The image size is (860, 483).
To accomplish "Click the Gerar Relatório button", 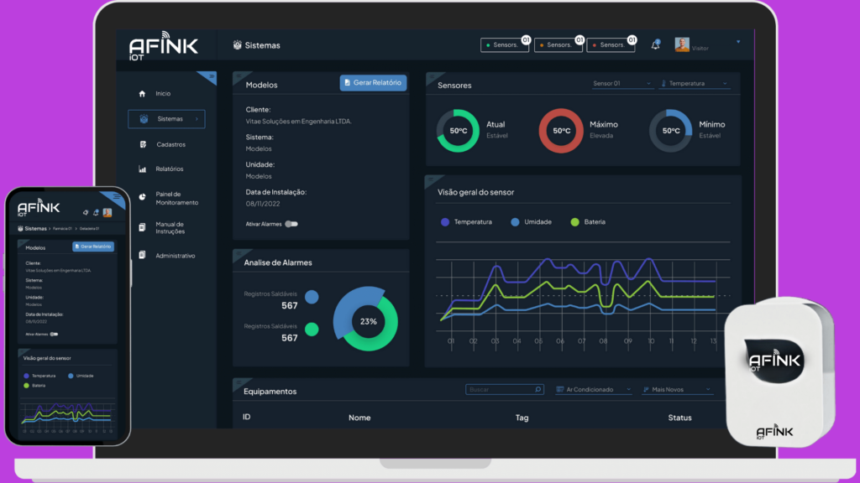I will click(x=374, y=82).
